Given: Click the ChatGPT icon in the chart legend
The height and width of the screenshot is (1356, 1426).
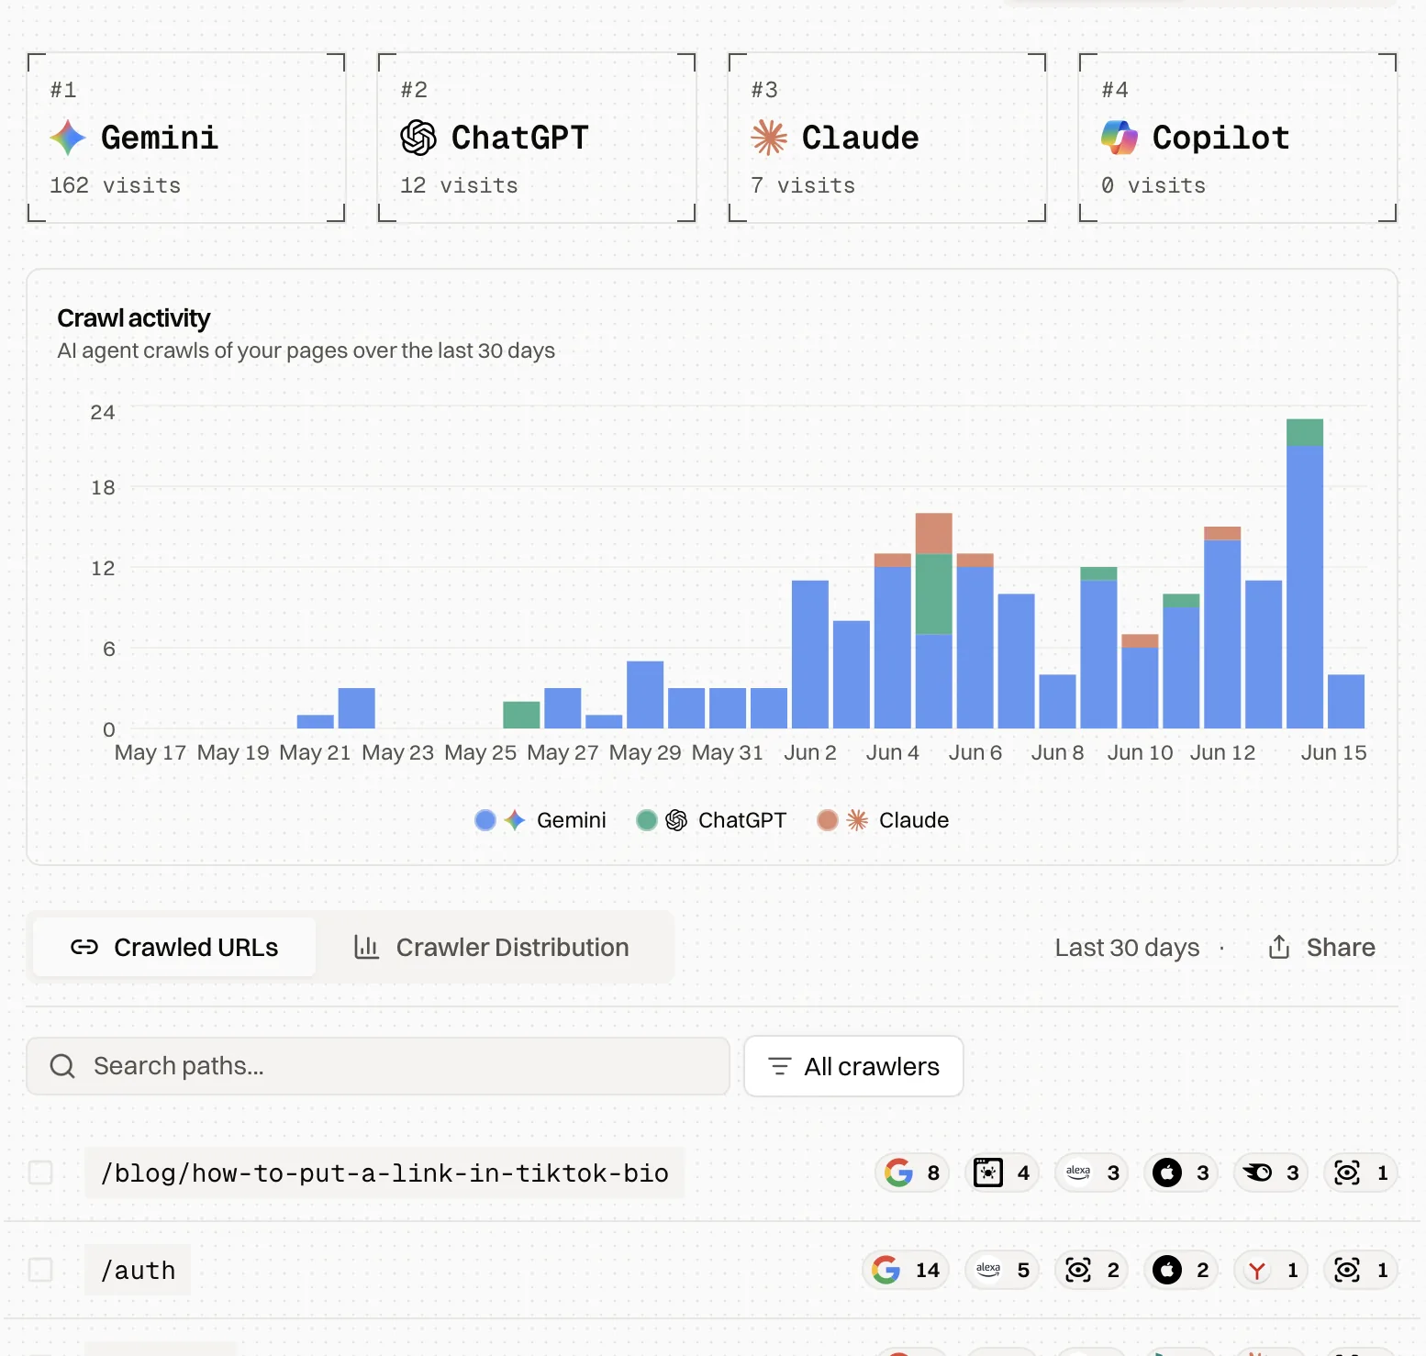Looking at the screenshot, I should click(676, 820).
